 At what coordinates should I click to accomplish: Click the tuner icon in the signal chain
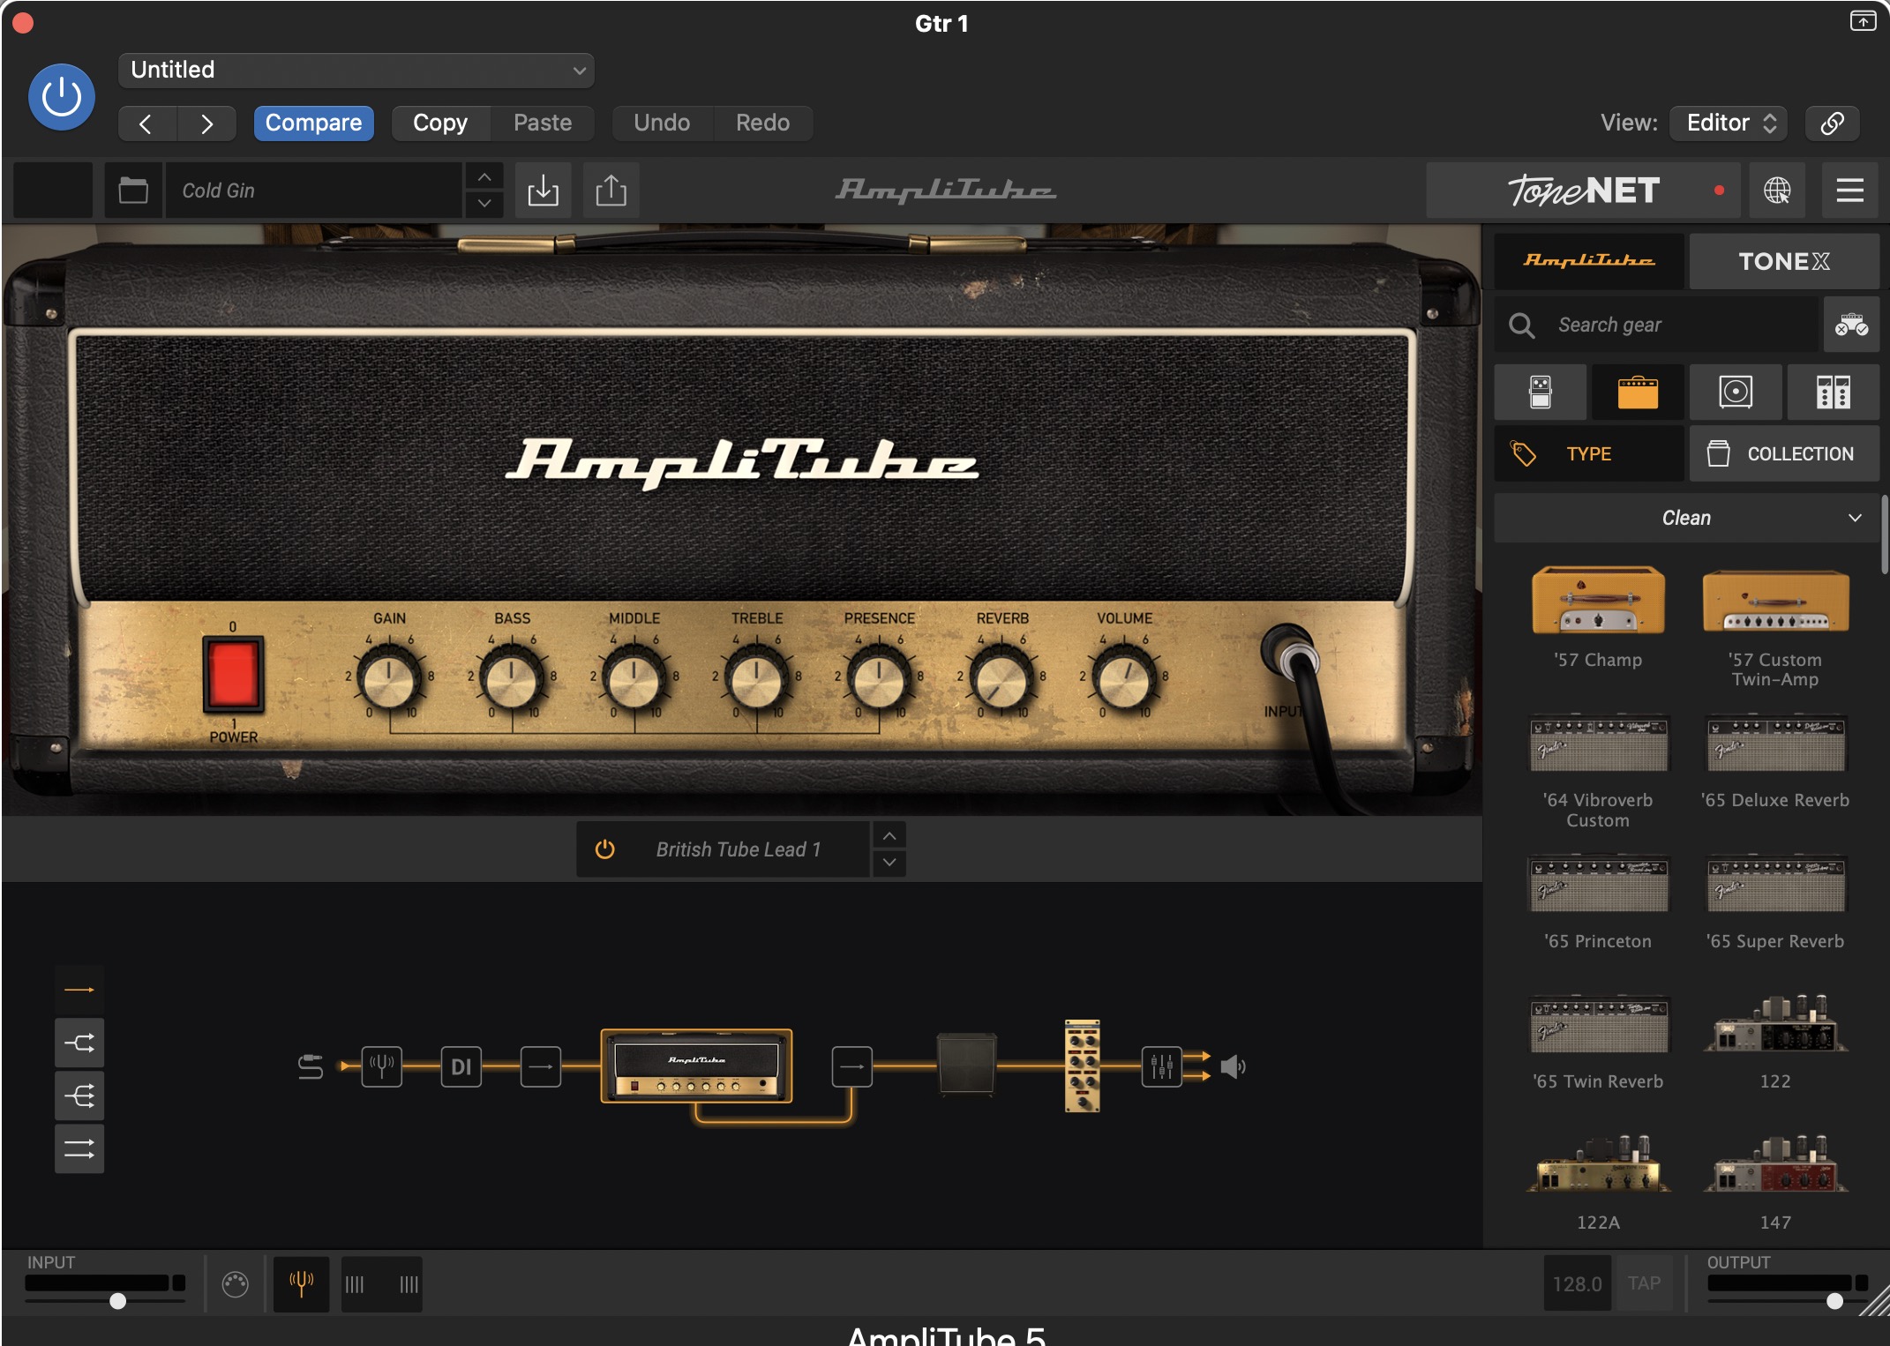pyautogui.click(x=381, y=1066)
